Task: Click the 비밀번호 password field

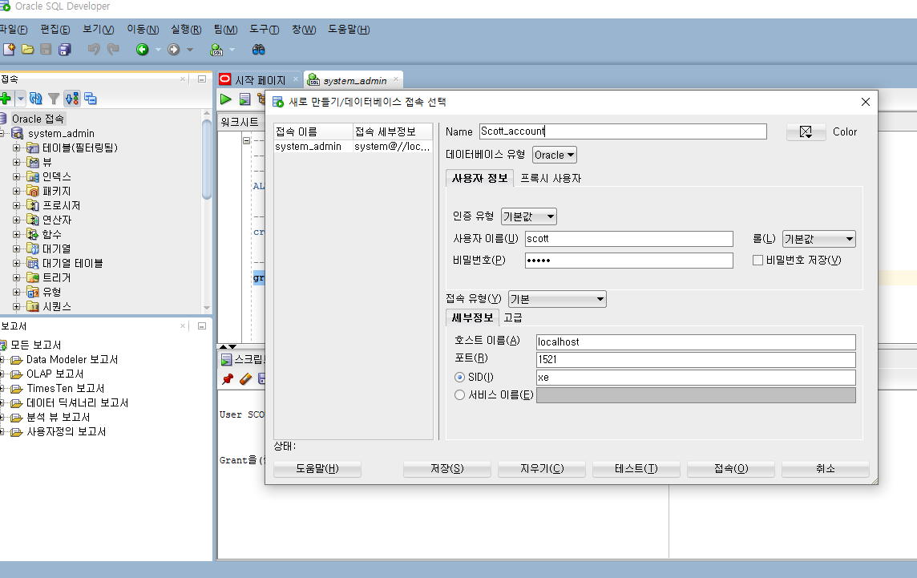Action: (628, 261)
